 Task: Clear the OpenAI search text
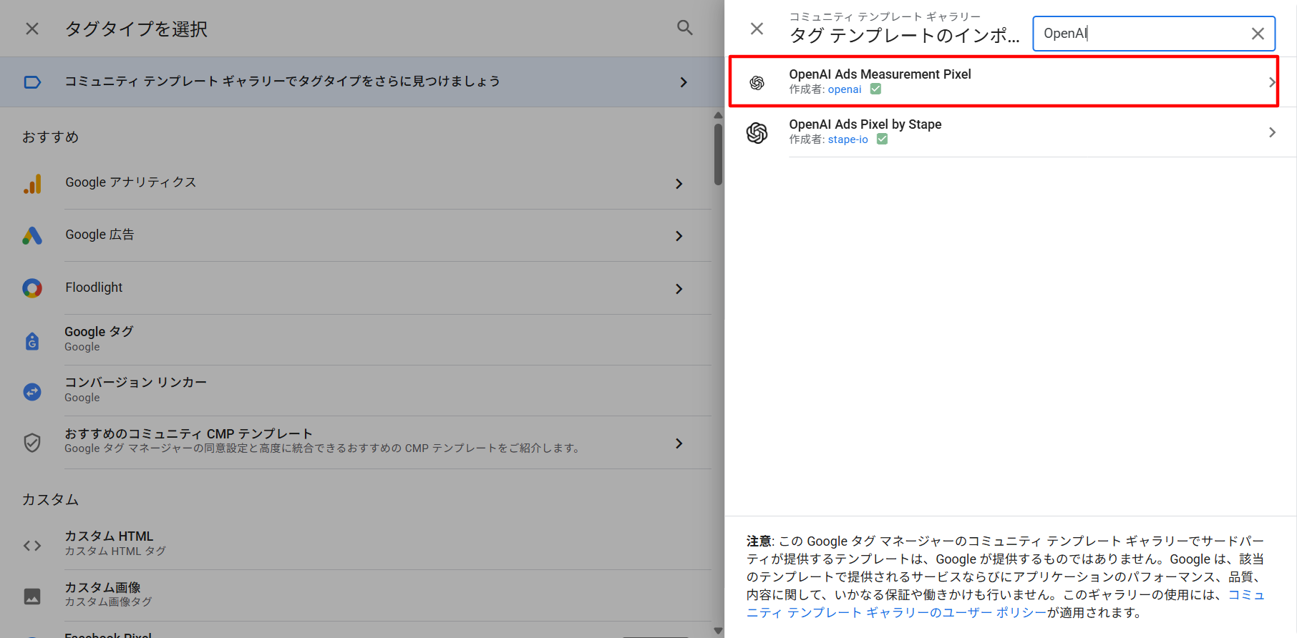pyautogui.click(x=1258, y=34)
